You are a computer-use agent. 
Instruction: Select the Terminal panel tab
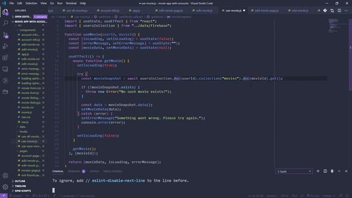coord(58,171)
